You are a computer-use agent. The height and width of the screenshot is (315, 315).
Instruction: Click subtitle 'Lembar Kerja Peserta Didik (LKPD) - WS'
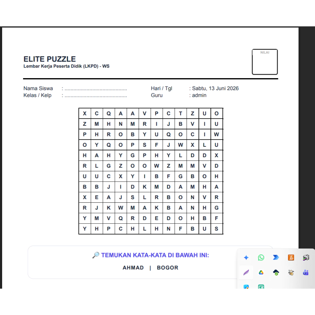[x=66, y=66]
